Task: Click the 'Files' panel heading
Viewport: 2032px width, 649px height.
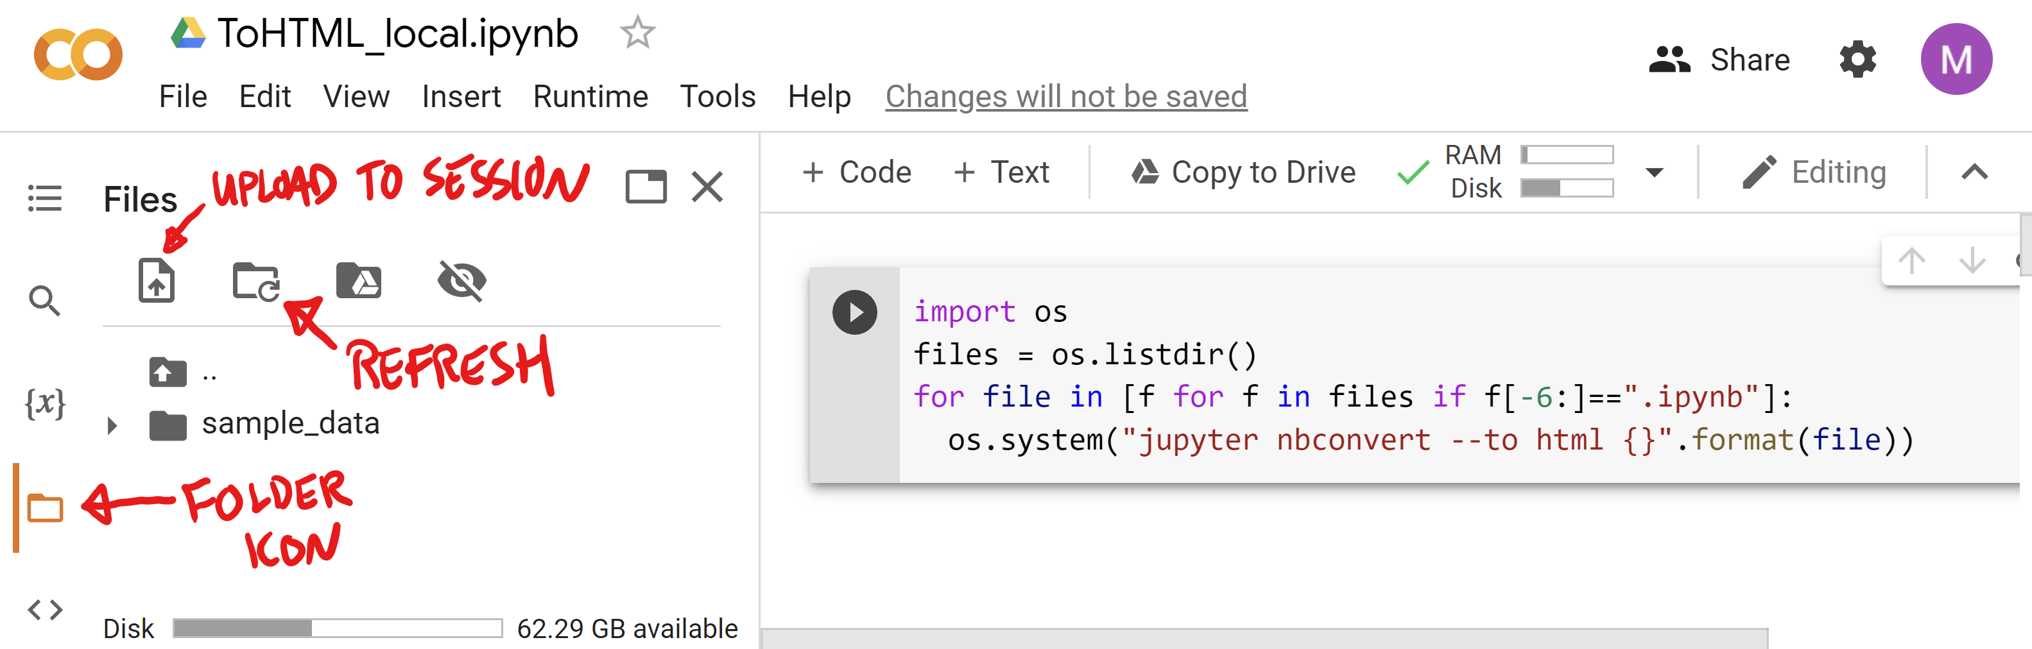Action: pyautogui.click(x=141, y=199)
